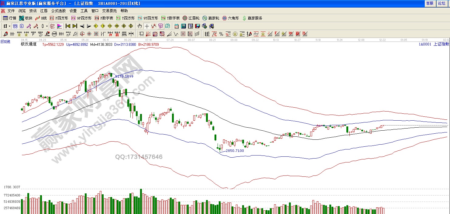Open the 公式选股 menu
This screenshot has width=450, height=214.
tap(58, 11)
